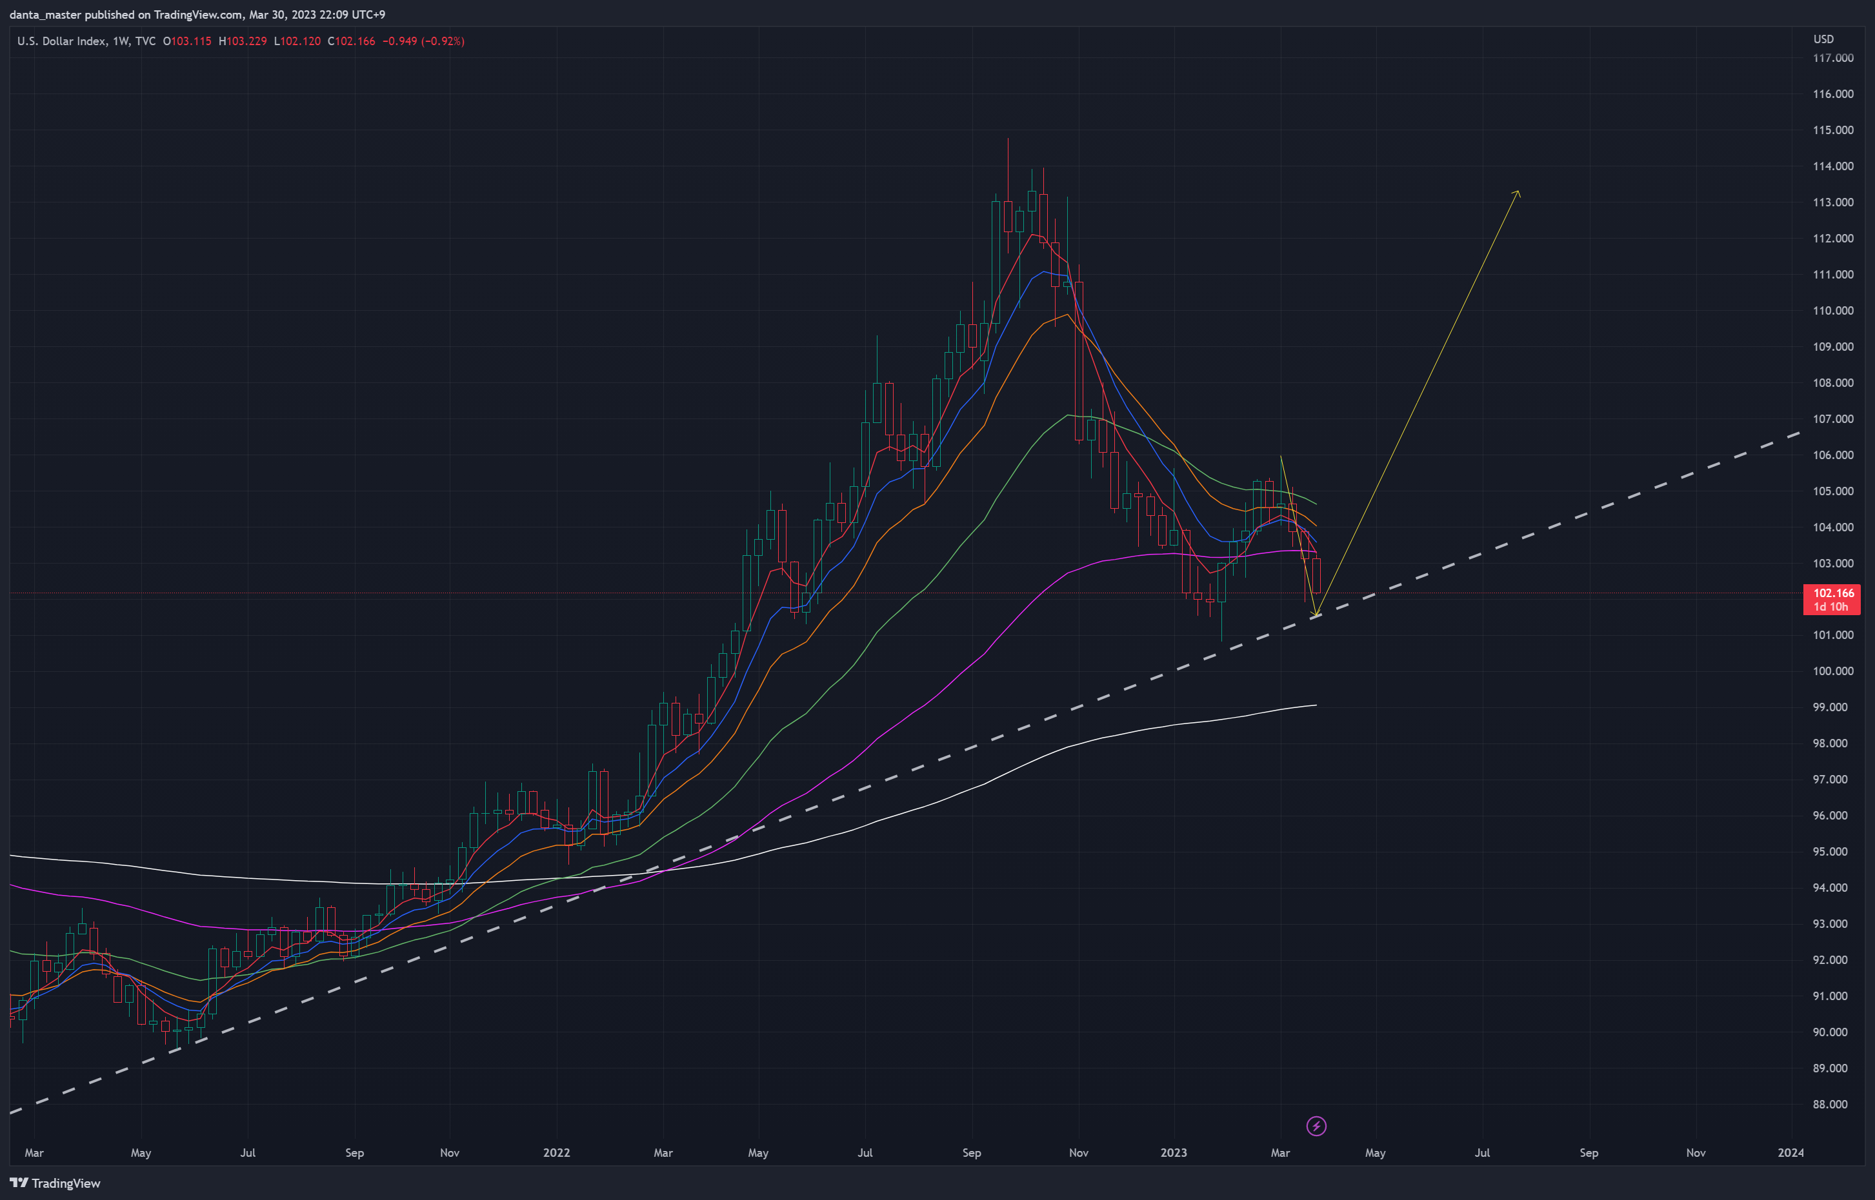Viewport: 1875px width, 1200px height.
Task: Click the USD currency label on price axis
Action: 1823,39
